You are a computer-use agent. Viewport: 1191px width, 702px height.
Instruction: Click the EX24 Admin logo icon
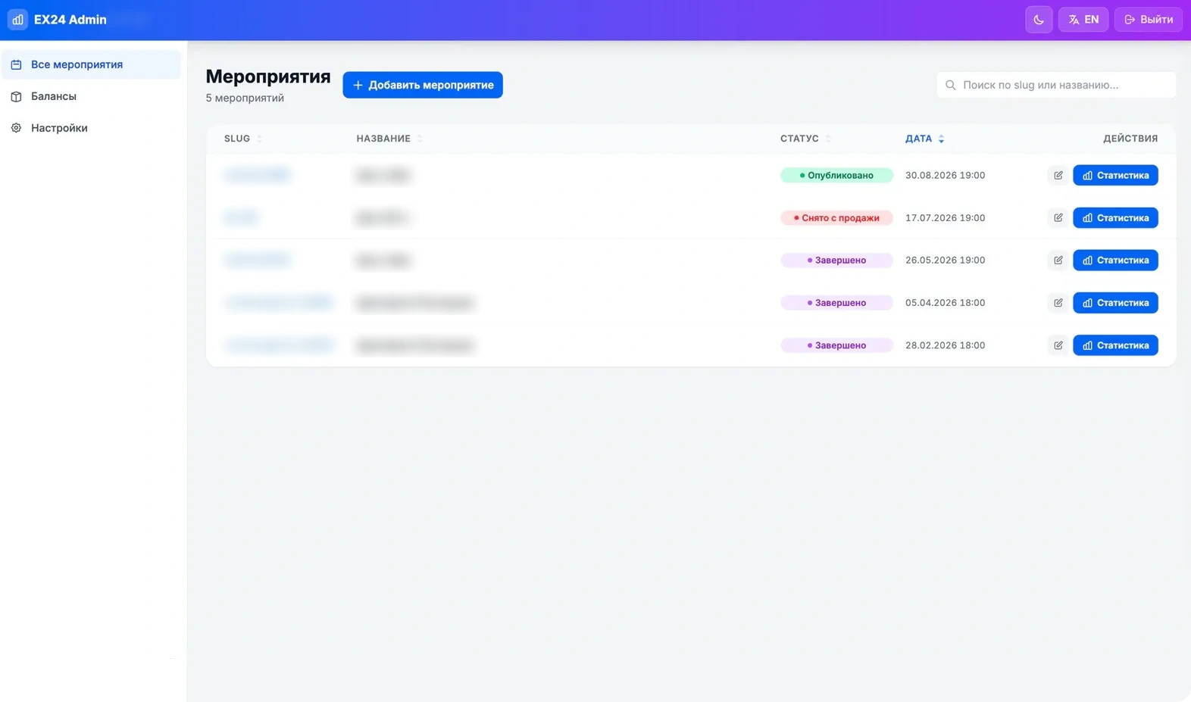[17, 20]
